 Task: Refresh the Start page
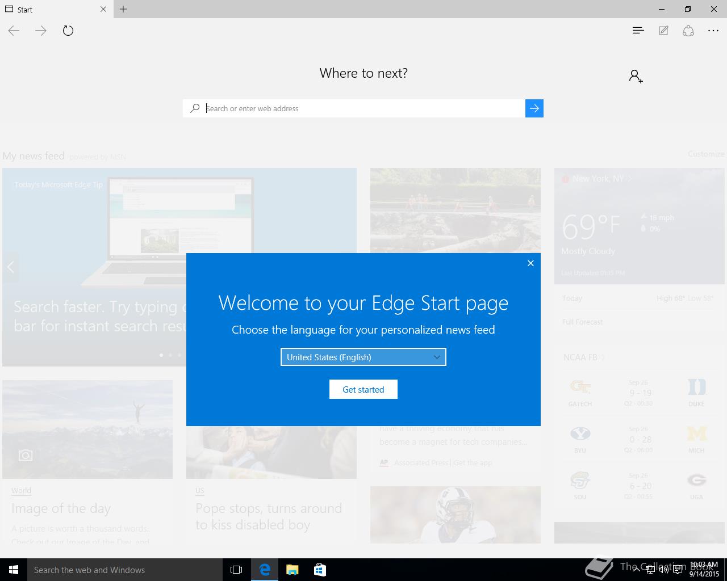[68, 31]
